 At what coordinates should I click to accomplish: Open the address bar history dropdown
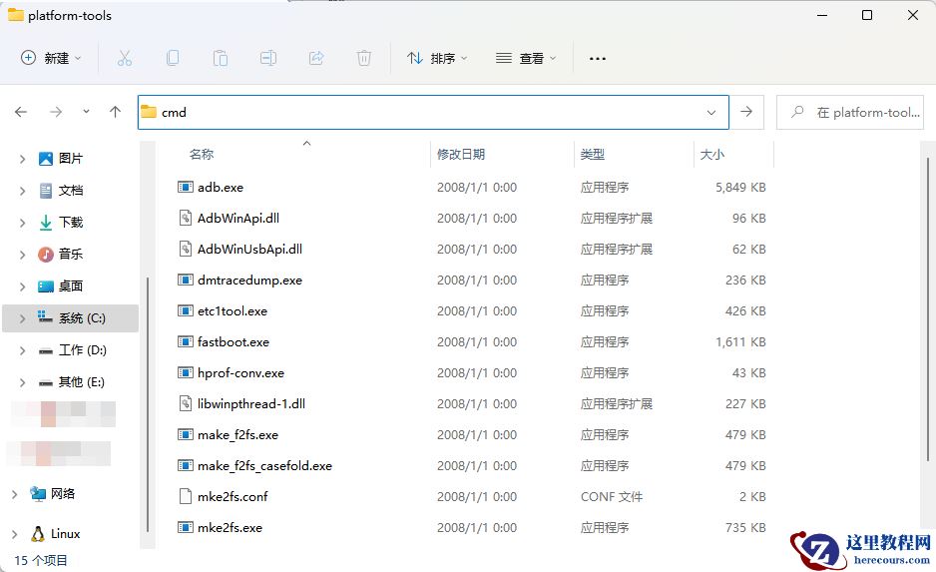pyautogui.click(x=710, y=112)
